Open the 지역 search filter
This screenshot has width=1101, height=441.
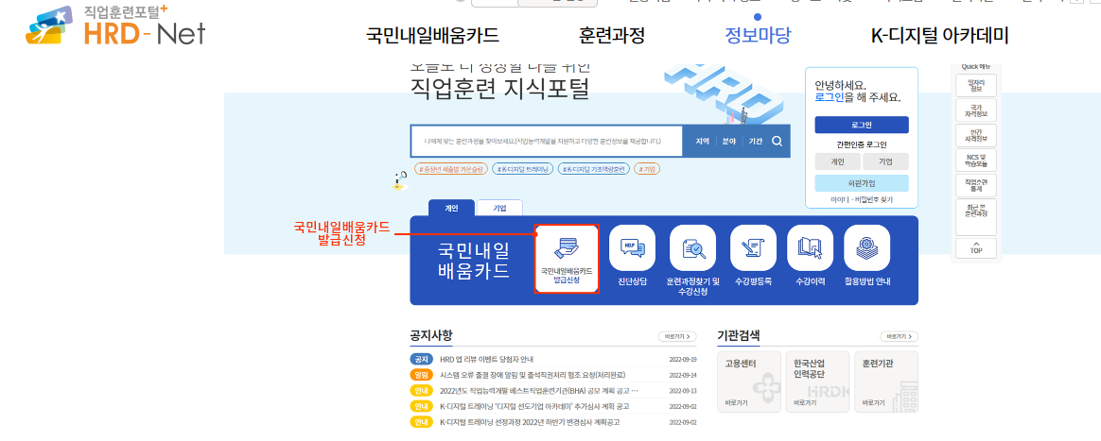click(702, 141)
